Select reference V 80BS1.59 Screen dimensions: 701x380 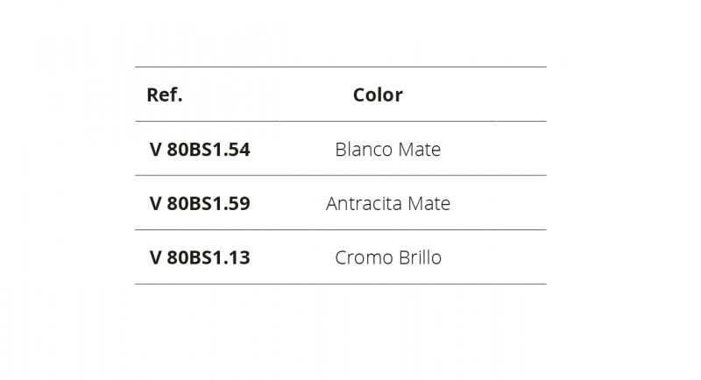[x=200, y=204]
